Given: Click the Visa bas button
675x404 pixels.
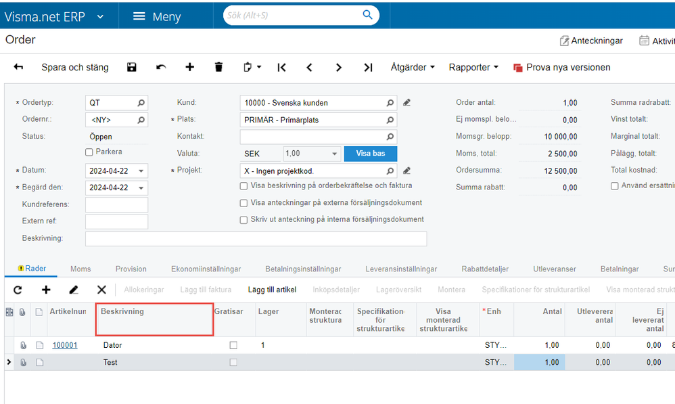Looking at the screenshot, I should (x=370, y=154).
